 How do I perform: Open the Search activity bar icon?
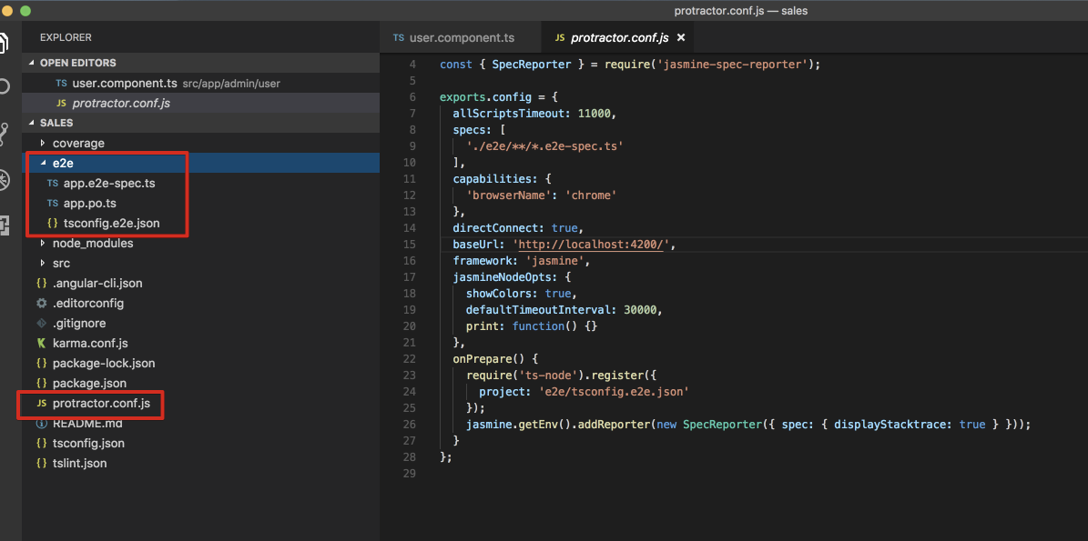point(4,86)
